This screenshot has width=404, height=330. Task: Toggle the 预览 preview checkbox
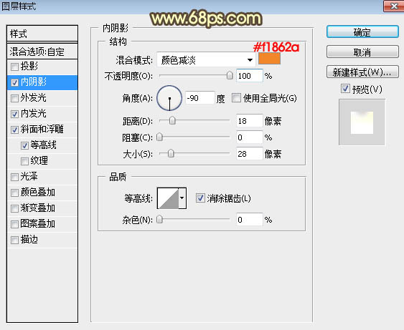(345, 89)
